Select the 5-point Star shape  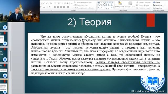[x=112, y=8]
